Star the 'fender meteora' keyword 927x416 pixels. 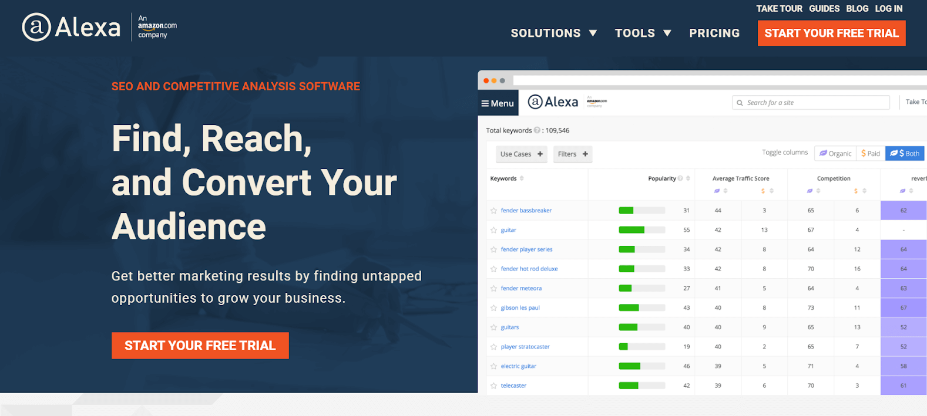click(493, 289)
